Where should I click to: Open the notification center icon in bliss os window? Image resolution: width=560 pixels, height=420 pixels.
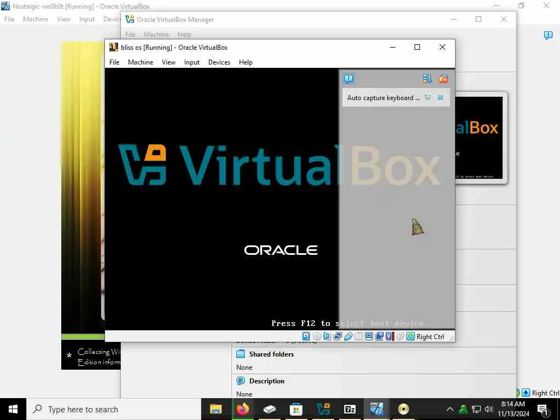(x=348, y=79)
